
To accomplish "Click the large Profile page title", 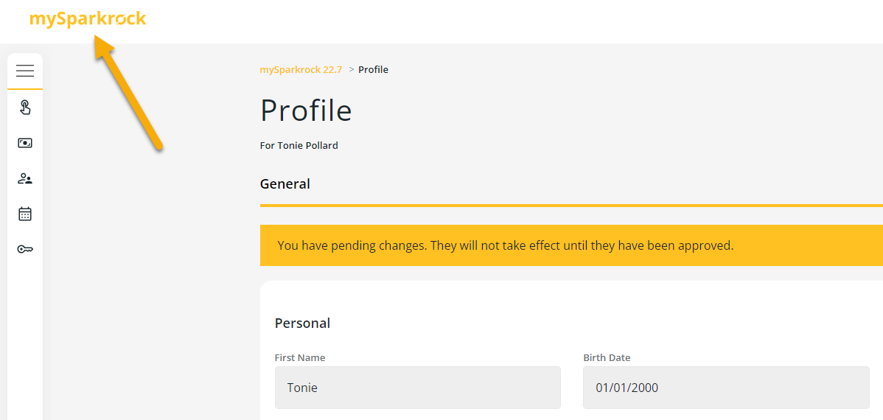I will 306,111.
